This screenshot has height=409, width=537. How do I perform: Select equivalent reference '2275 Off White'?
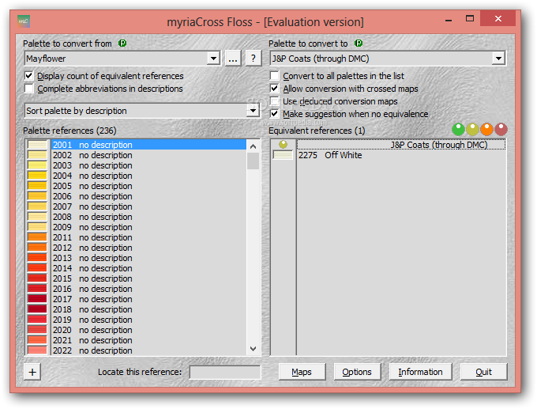(x=401, y=155)
